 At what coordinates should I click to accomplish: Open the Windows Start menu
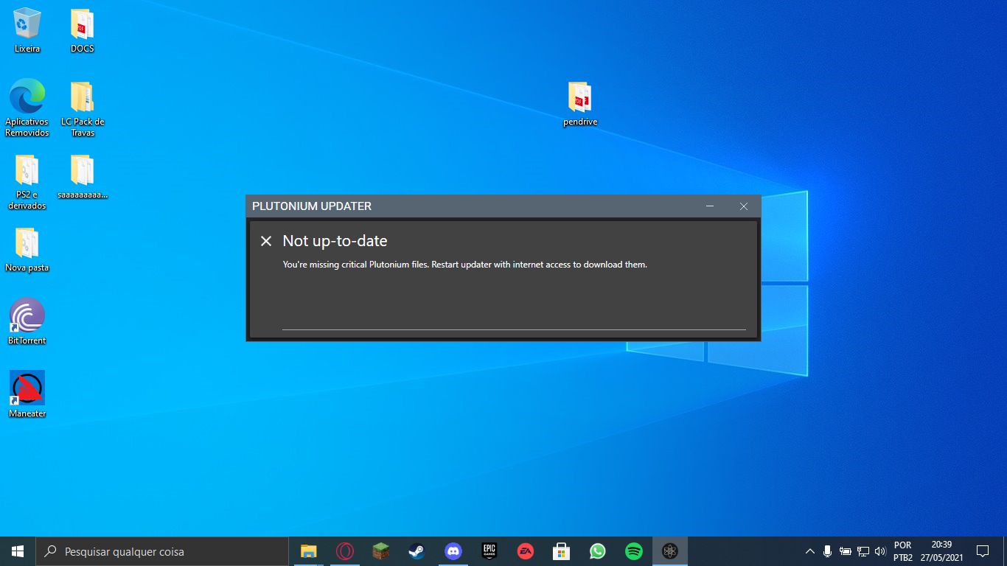(18, 551)
